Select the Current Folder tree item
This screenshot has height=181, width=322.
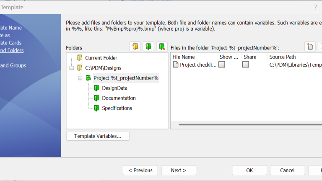(101, 58)
